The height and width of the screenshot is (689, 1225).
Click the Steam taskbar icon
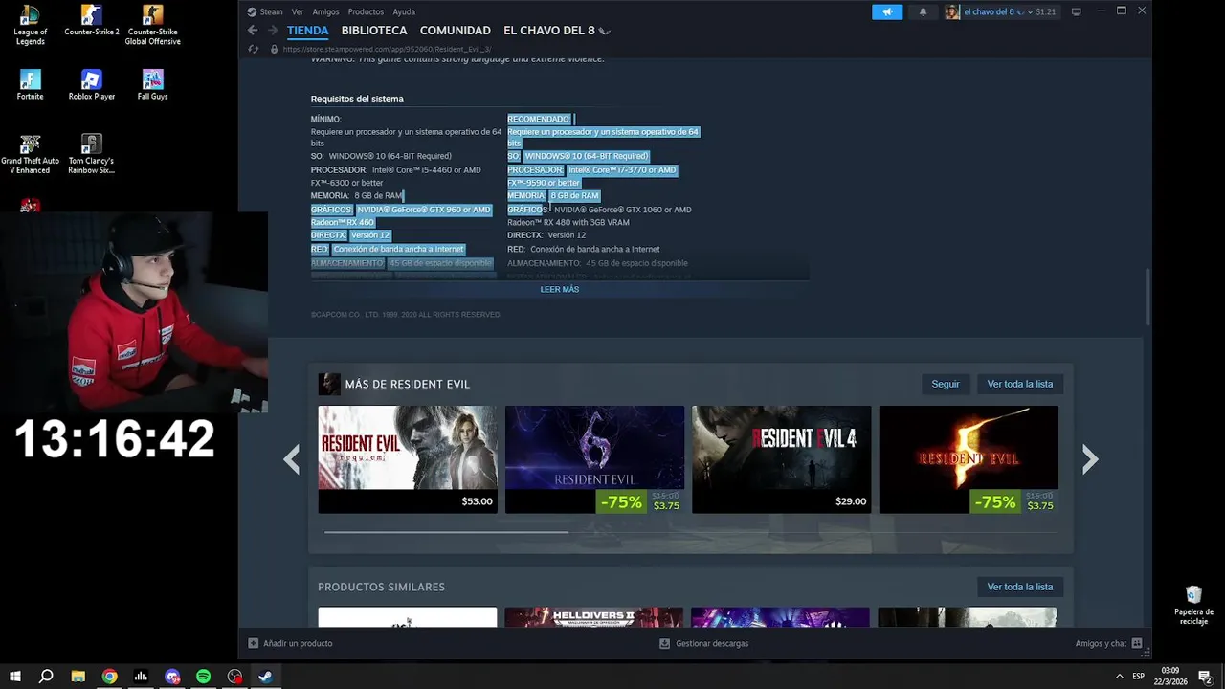265,677
